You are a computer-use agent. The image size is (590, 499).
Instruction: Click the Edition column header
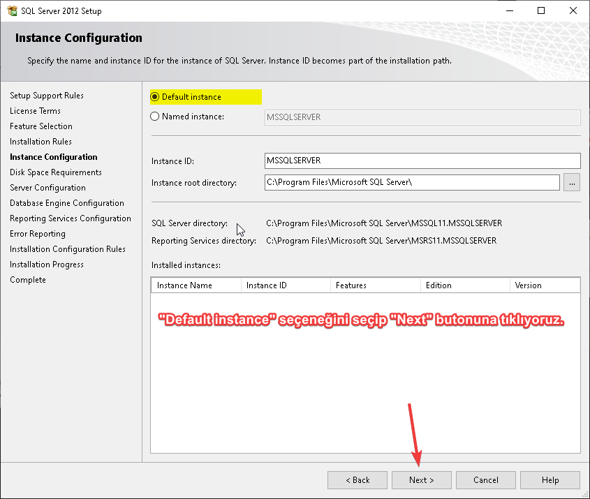(464, 285)
